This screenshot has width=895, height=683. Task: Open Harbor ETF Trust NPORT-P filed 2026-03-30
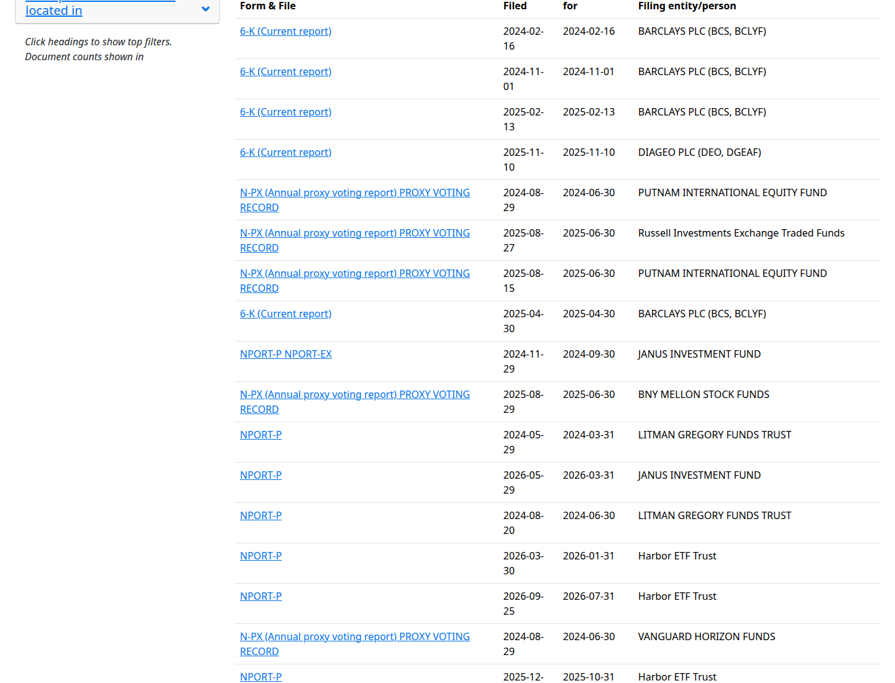(x=261, y=556)
